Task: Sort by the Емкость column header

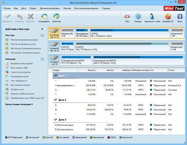Action: [87, 70]
